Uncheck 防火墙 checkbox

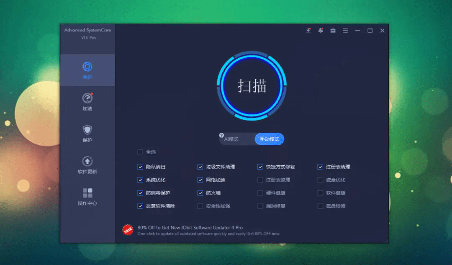200,193
